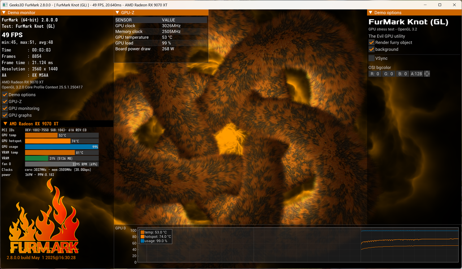Collapse the GPU-Z panel triangle
This screenshot has width=462, height=269.
point(117,13)
